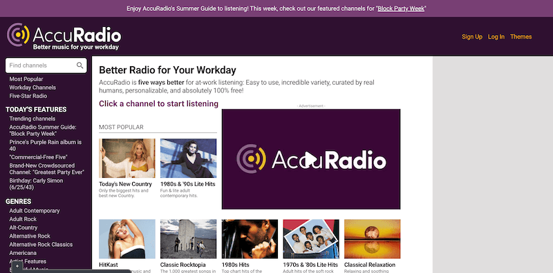Viewport: 553px width, 273px height.
Task: Open Birthday: Carly Simon feature
Action: click(x=36, y=183)
